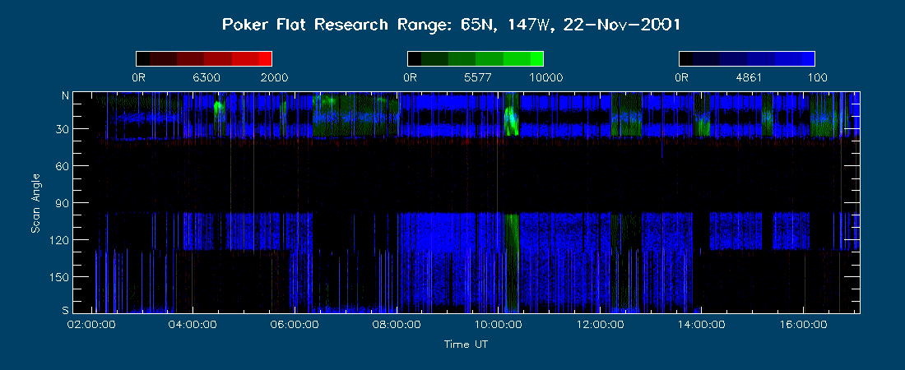This screenshot has width=905, height=370.
Task: Select the '10000' green scale maximum label
Action: [x=546, y=78]
